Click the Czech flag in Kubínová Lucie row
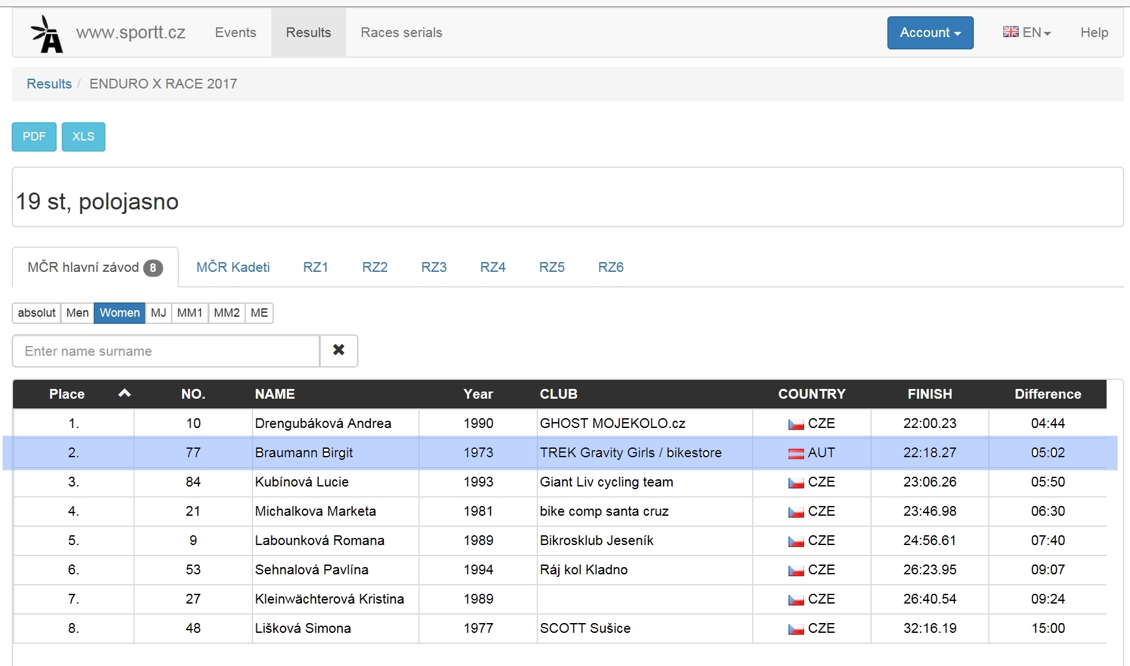Viewport: 1130px width, 666px height. pyautogui.click(x=796, y=483)
